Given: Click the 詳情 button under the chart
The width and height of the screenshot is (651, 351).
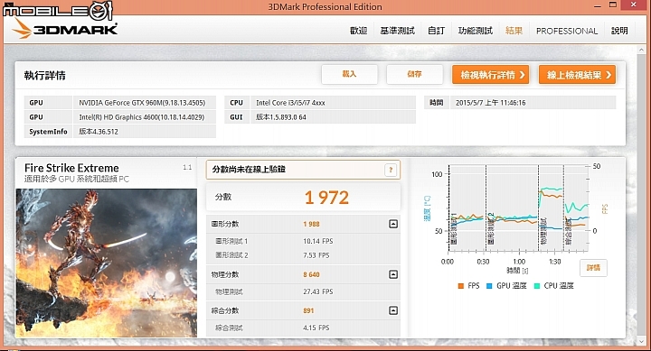Looking at the screenshot, I should pos(593,268).
